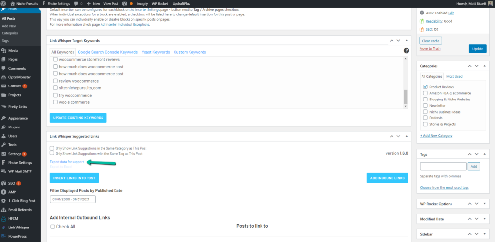This screenshot has height=242, width=495.
Task: Click the Clear cache button
Action: coord(431,41)
